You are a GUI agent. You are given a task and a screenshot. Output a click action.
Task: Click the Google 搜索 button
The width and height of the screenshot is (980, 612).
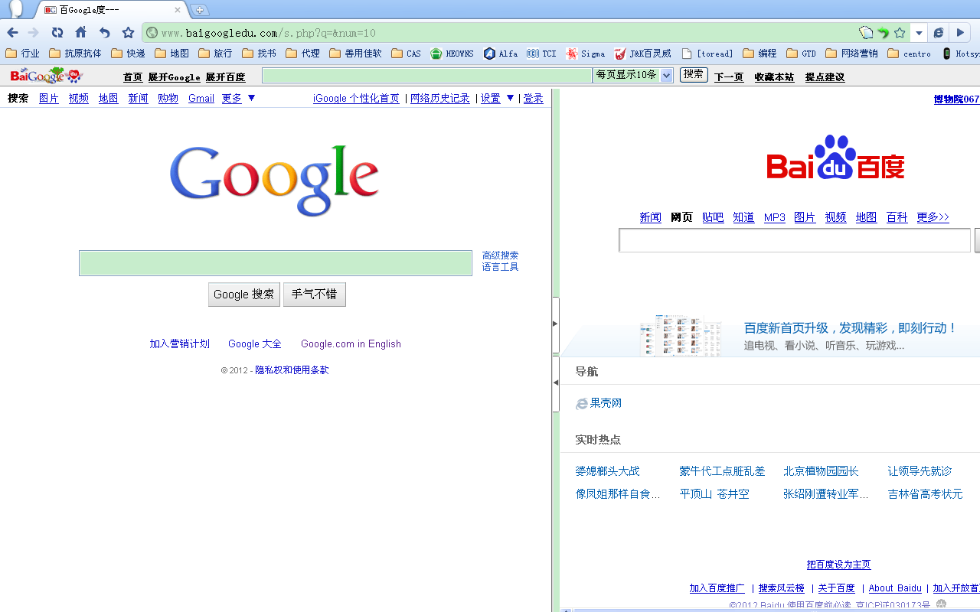tap(243, 295)
